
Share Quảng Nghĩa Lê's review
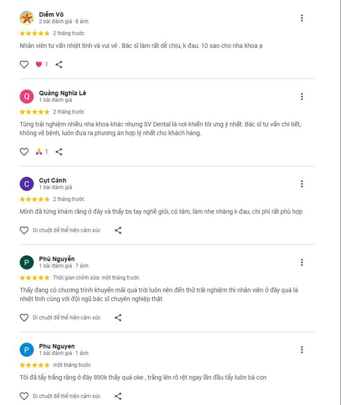coord(59,151)
